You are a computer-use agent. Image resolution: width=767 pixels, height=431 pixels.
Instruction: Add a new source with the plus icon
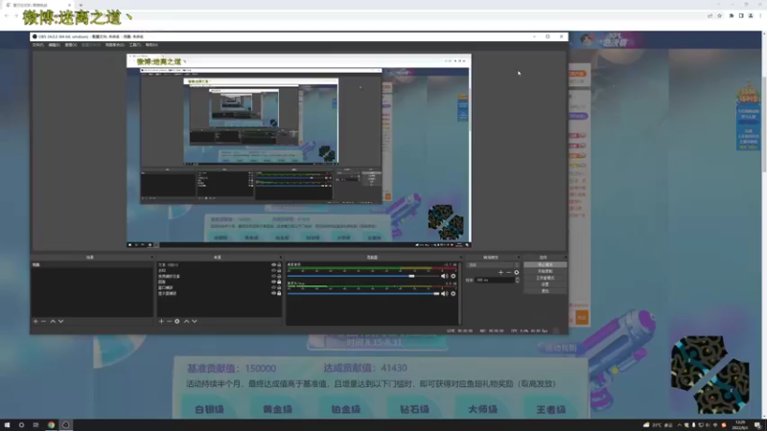[161, 321]
